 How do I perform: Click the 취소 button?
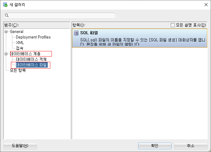click(x=191, y=146)
